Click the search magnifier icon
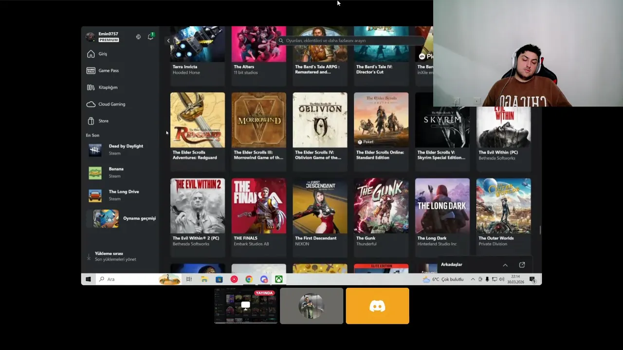623x350 pixels. [281, 41]
